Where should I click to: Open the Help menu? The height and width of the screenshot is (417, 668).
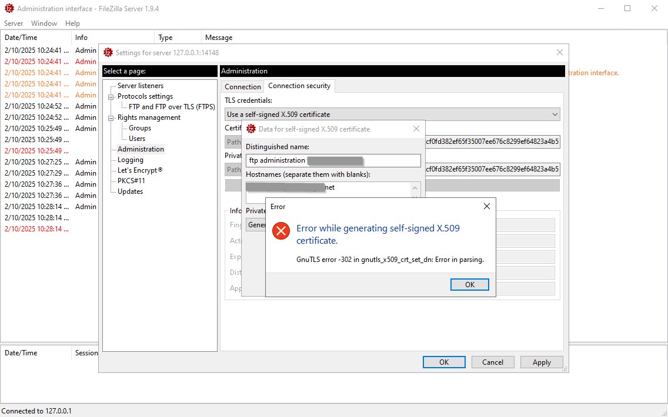pos(72,23)
